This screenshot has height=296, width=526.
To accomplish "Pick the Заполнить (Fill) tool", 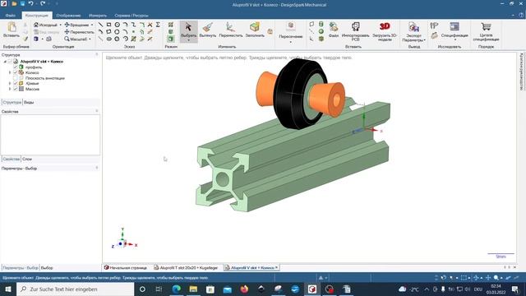I will tap(255, 30).
